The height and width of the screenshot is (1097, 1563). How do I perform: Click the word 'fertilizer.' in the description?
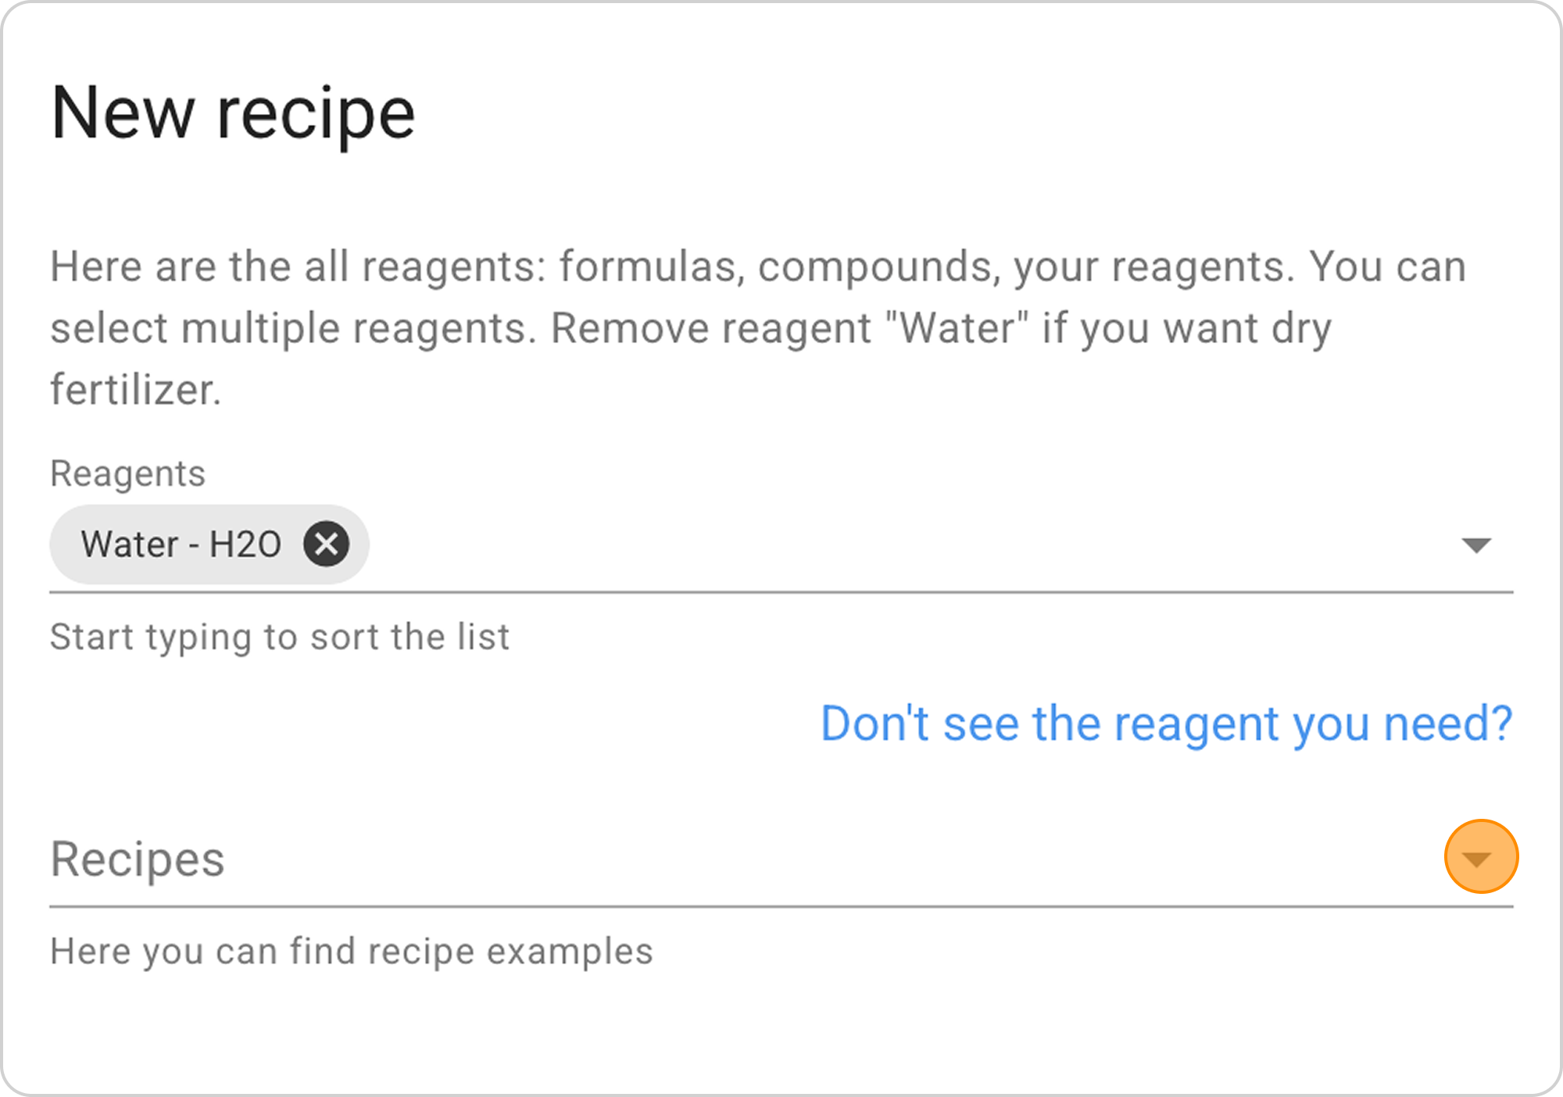[x=136, y=389]
